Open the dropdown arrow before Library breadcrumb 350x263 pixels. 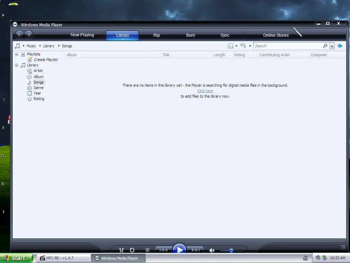(40, 46)
